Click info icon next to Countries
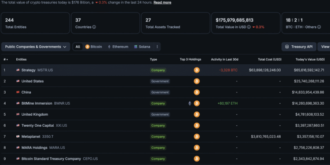The height and width of the screenshot is (165, 330). [x=94, y=27]
